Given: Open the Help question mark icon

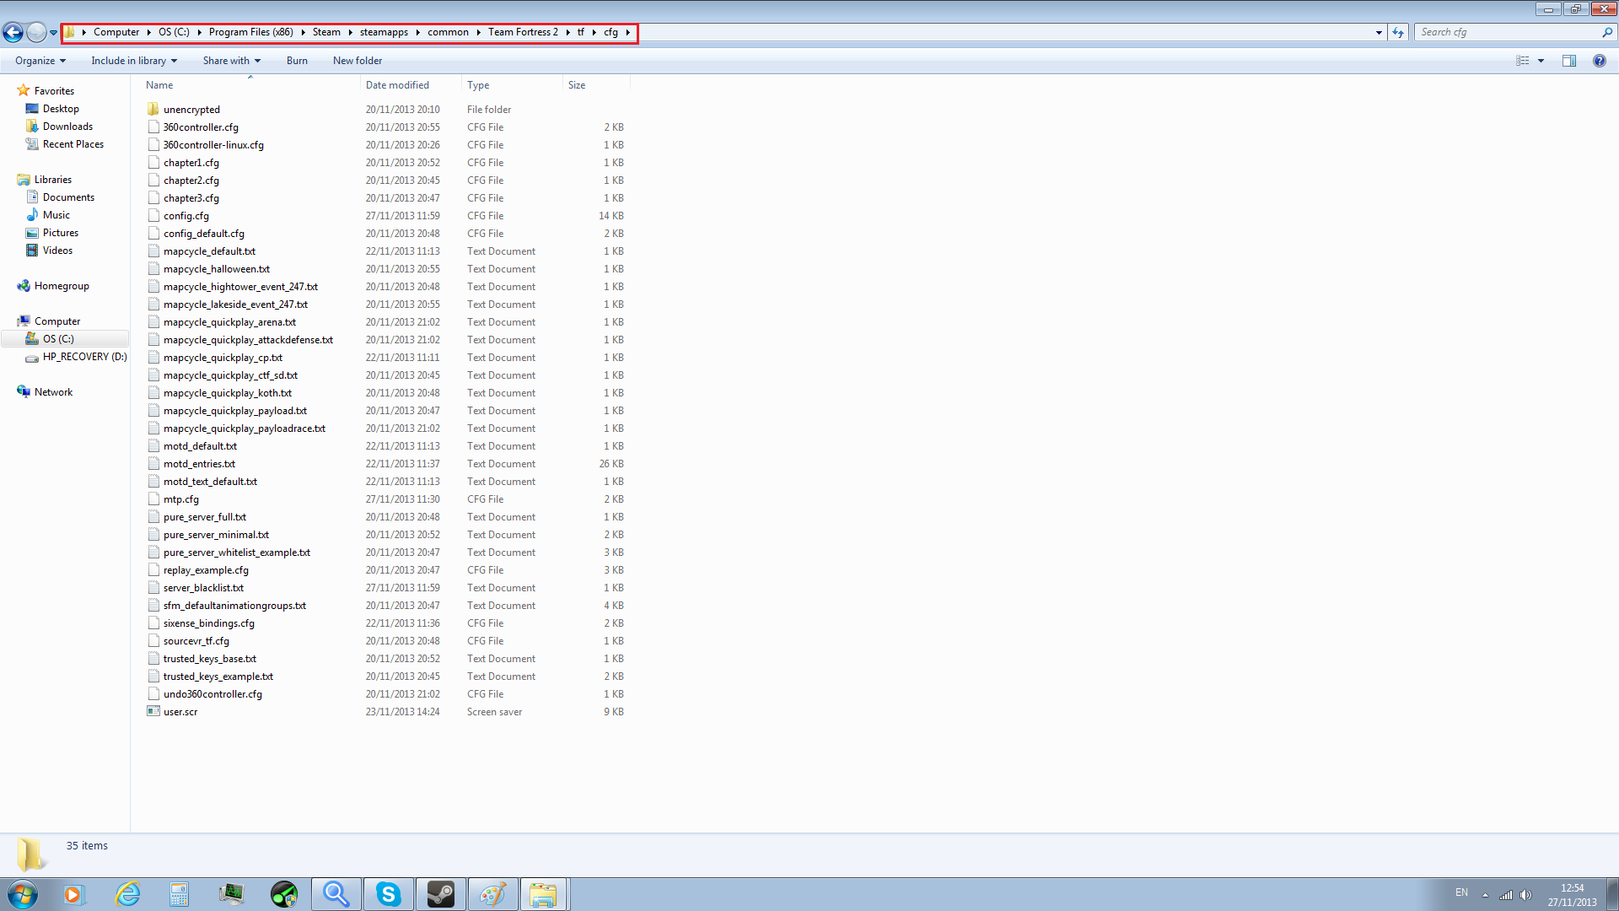Looking at the screenshot, I should tap(1599, 61).
